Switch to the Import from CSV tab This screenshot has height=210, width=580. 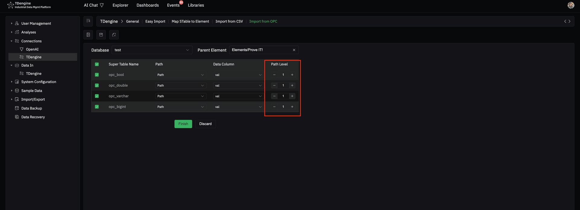tap(229, 21)
